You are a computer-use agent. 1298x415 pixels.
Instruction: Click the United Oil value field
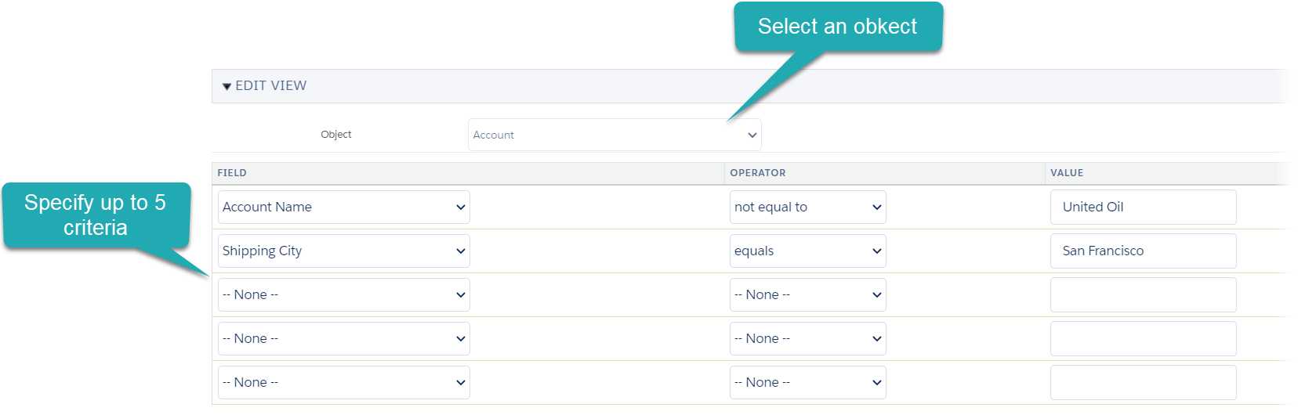click(1143, 207)
